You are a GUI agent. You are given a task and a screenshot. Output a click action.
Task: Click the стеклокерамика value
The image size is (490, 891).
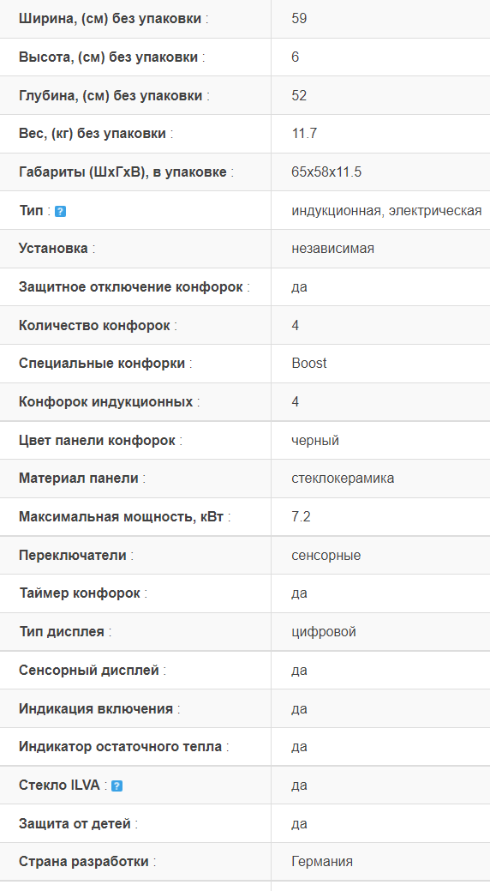343,478
